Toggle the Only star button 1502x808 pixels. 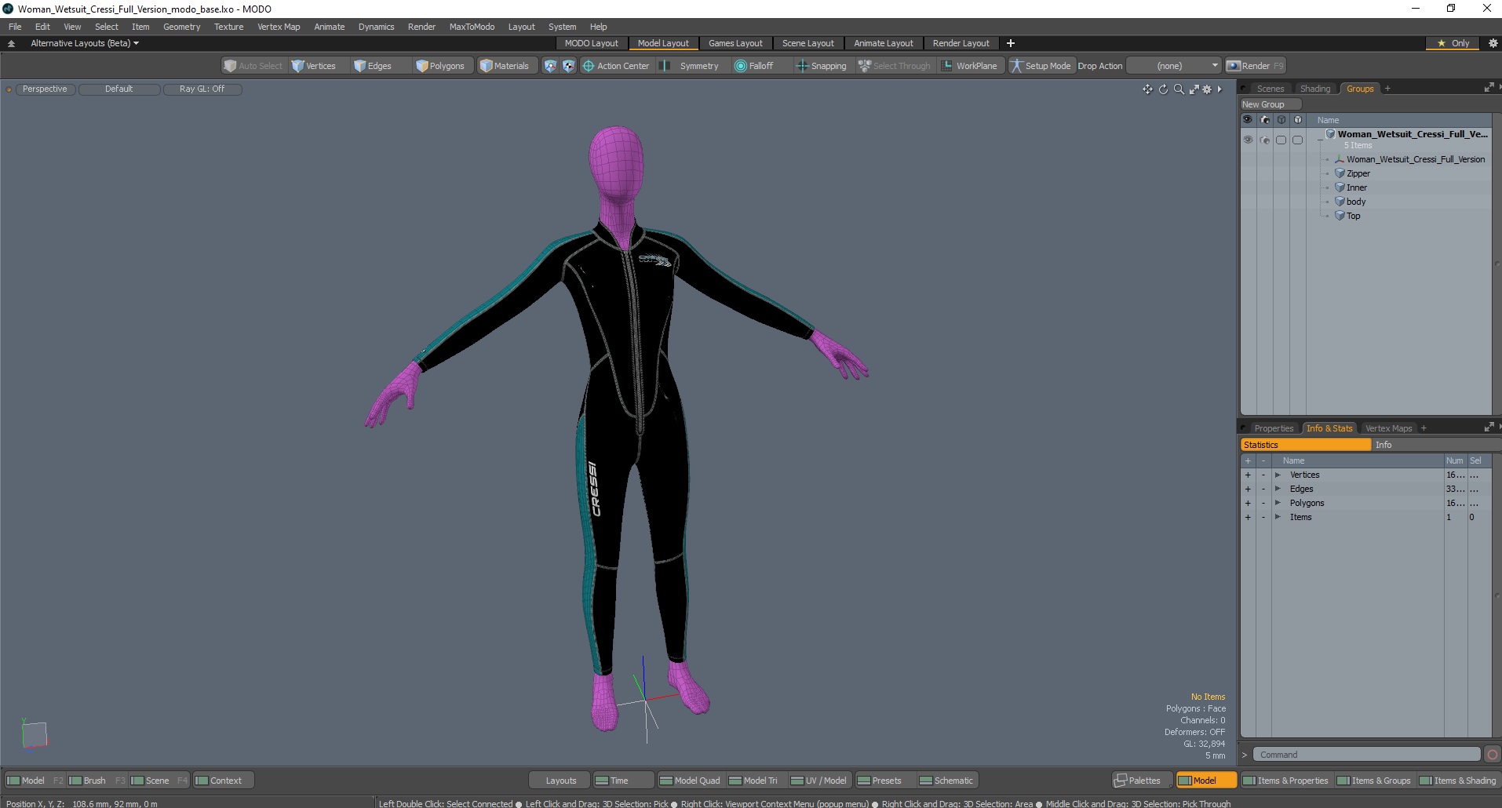click(x=1453, y=43)
